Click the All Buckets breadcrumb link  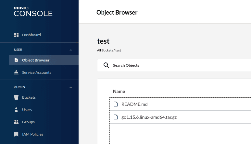[x=105, y=50]
